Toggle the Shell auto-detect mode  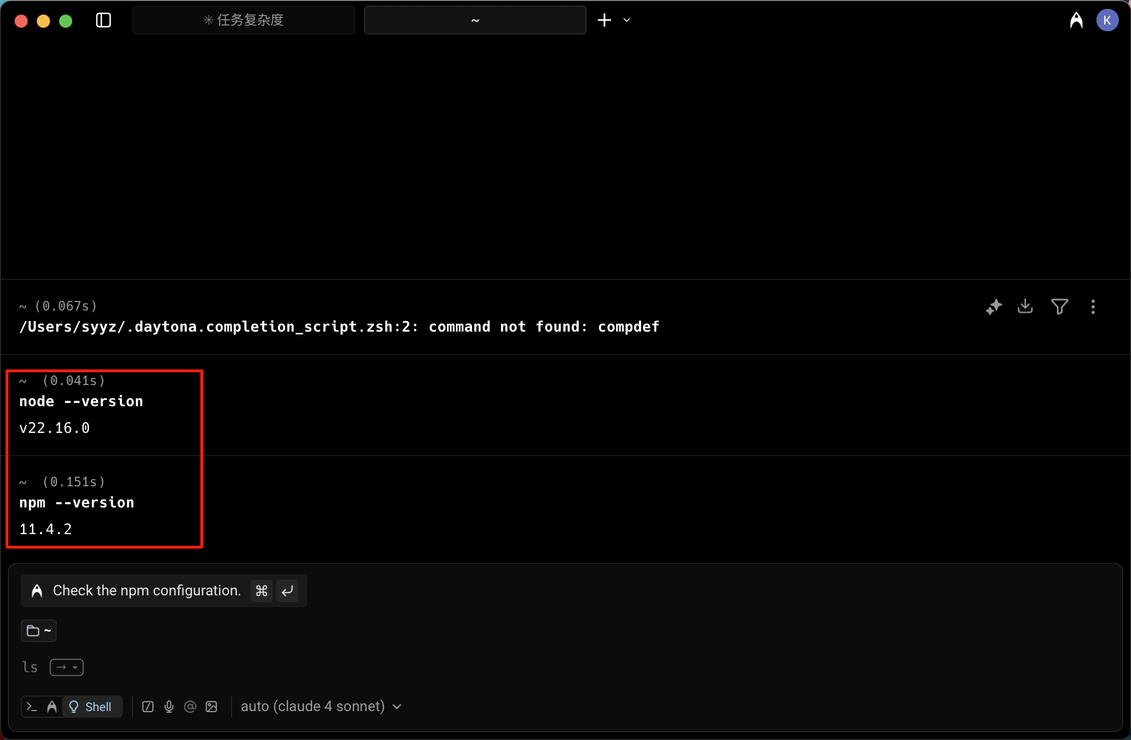coord(91,707)
